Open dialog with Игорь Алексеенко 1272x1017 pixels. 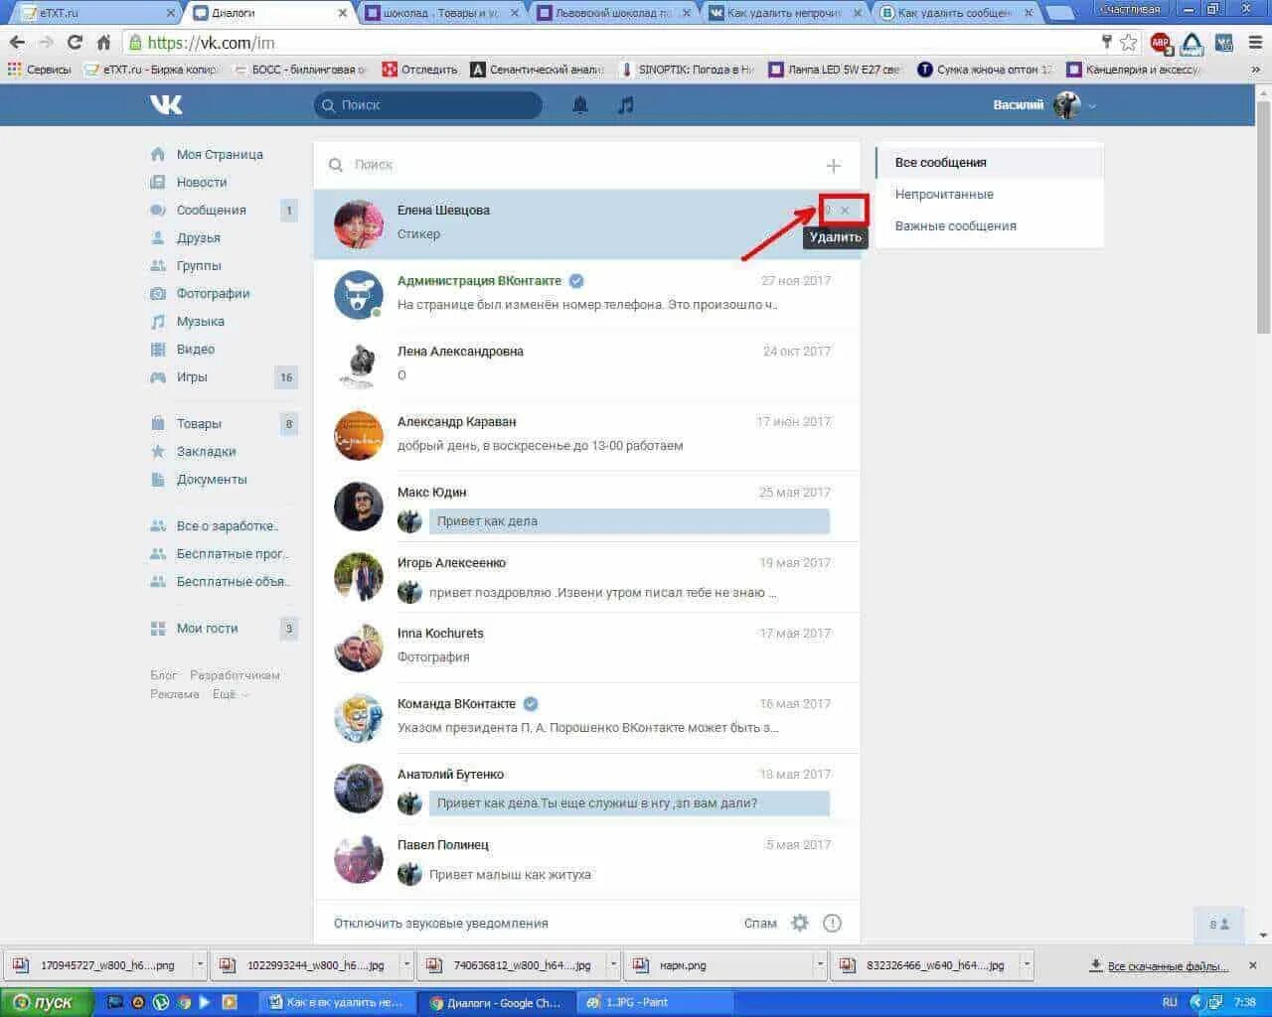[x=586, y=576]
